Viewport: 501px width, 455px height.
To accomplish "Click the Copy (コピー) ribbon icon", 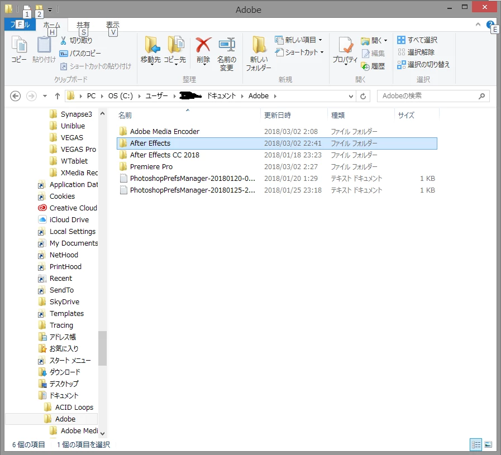I will (19, 49).
